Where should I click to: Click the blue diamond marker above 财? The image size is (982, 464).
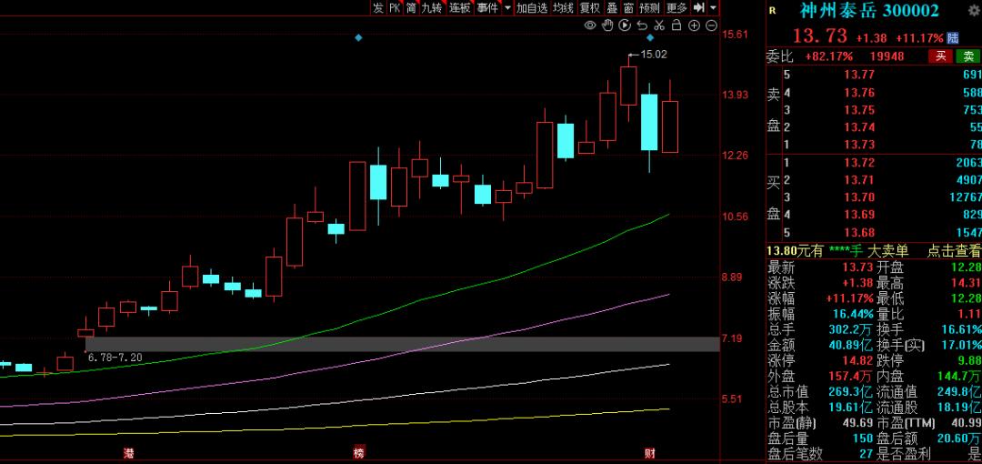[x=650, y=37]
